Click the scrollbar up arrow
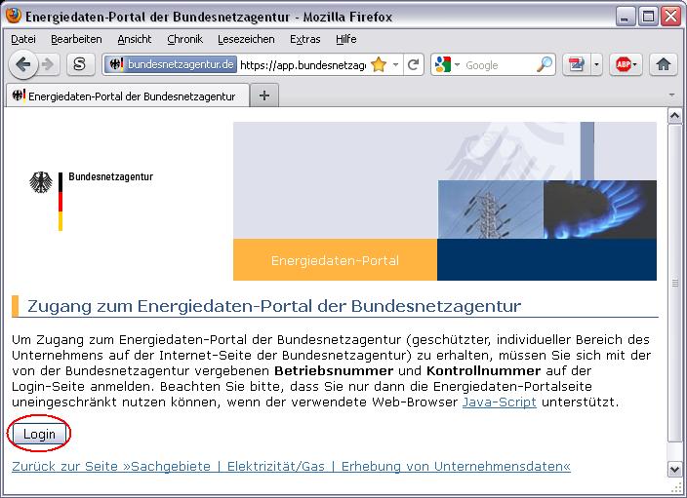 (674, 116)
